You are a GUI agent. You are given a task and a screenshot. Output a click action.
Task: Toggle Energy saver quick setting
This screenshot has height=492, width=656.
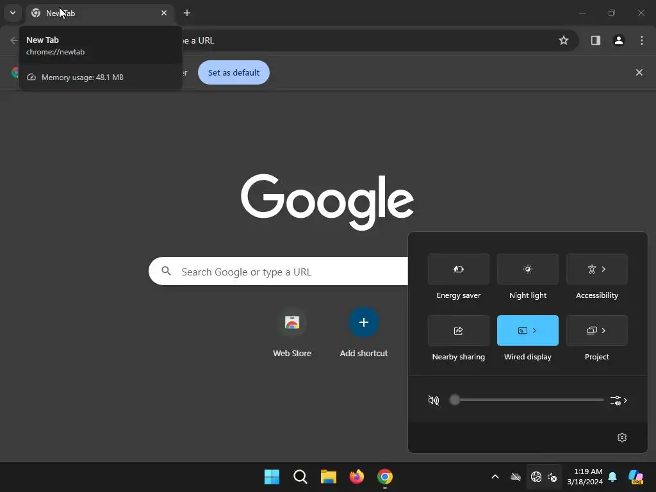(459, 269)
